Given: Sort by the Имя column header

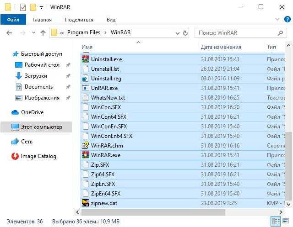Looking at the screenshot, I should [87, 47].
